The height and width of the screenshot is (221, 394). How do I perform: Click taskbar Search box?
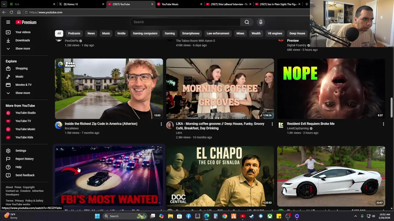pyautogui.click(x=125, y=216)
